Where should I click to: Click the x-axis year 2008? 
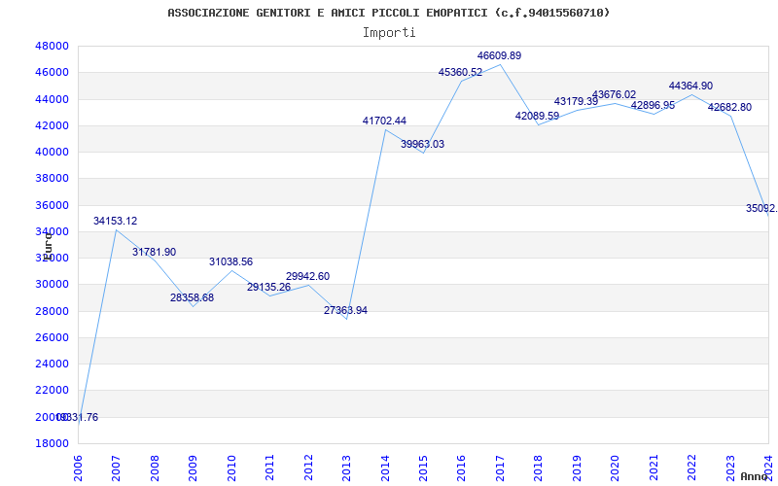155,468
